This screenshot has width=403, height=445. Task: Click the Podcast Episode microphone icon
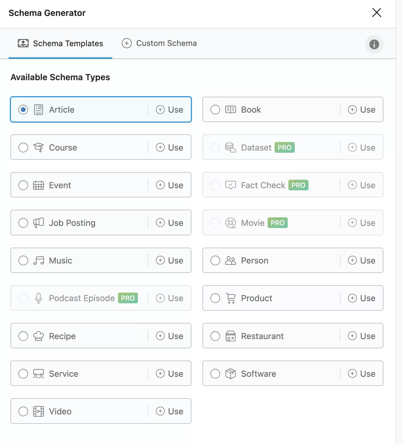[x=39, y=298]
